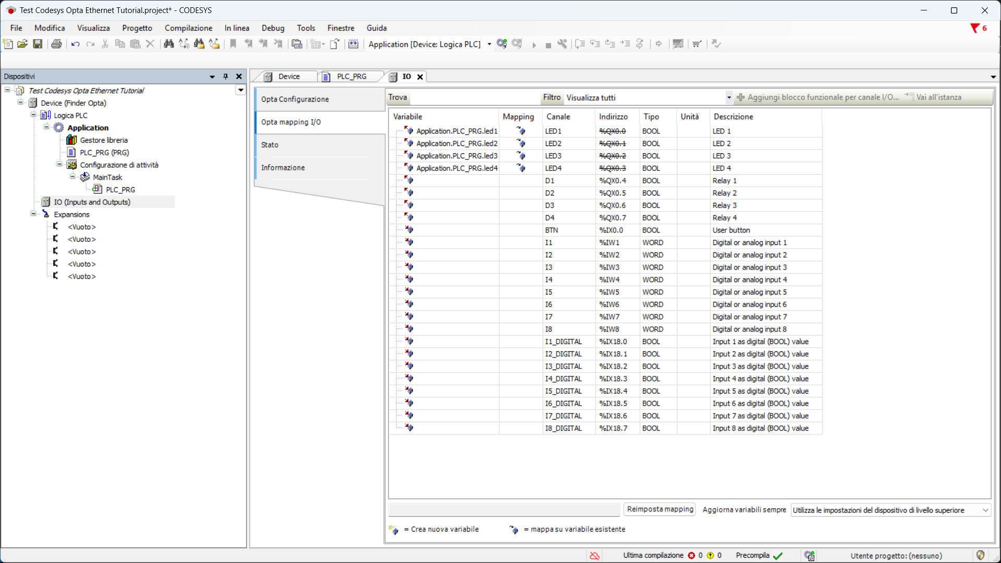Viewport: 1001px width, 563px height.
Task: Collapse the Expansions tree node
Action: click(33, 214)
